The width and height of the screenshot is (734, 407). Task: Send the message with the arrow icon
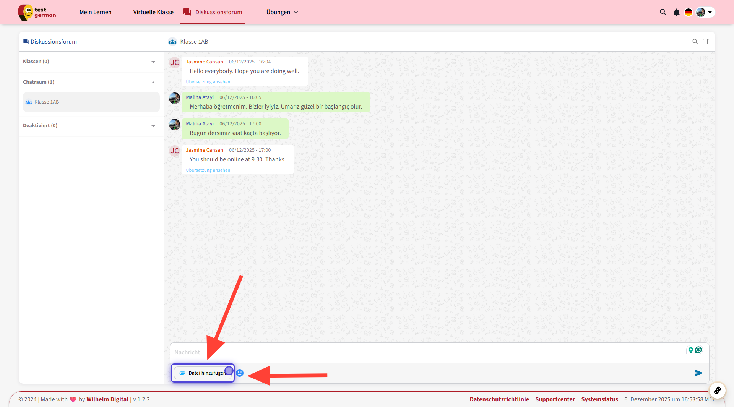click(x=698, y=373)
